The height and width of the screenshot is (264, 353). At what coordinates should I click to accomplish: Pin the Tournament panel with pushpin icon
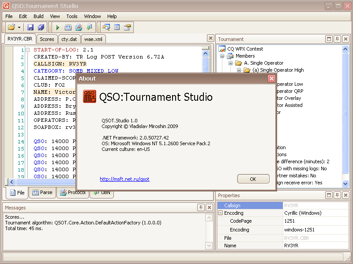337,39
